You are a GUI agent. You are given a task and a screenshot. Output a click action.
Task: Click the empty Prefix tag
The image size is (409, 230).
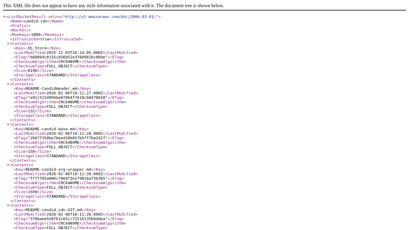tap(20, 26)
